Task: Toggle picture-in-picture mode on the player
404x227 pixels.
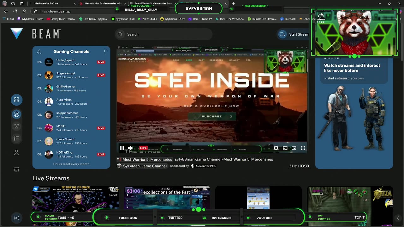Action: [x=294, y=148]
